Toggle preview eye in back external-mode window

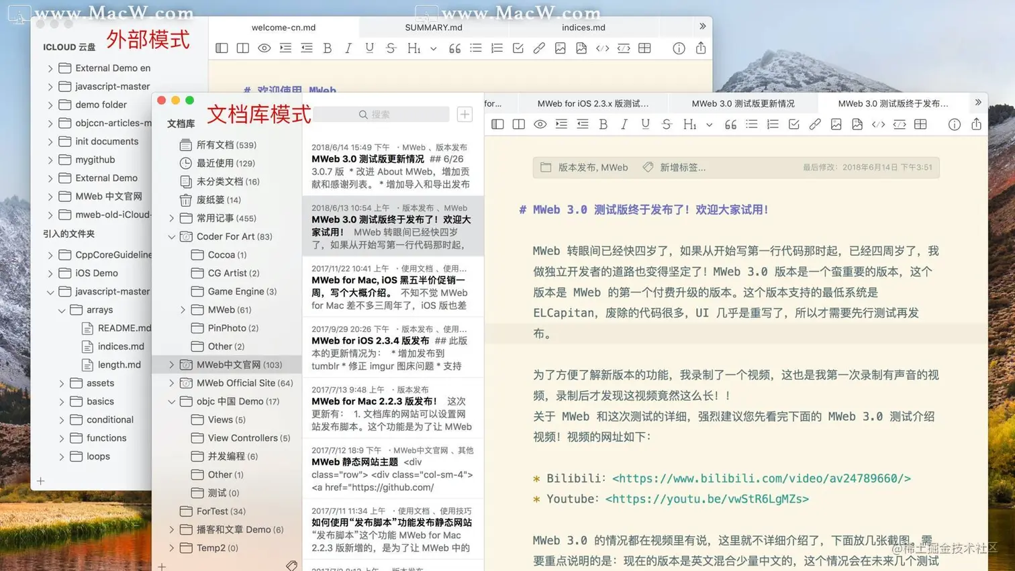point(264,48)
